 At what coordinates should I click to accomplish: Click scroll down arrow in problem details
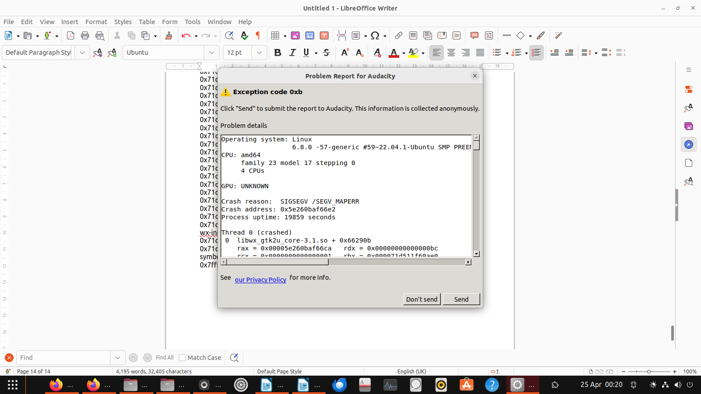point(476,254)
